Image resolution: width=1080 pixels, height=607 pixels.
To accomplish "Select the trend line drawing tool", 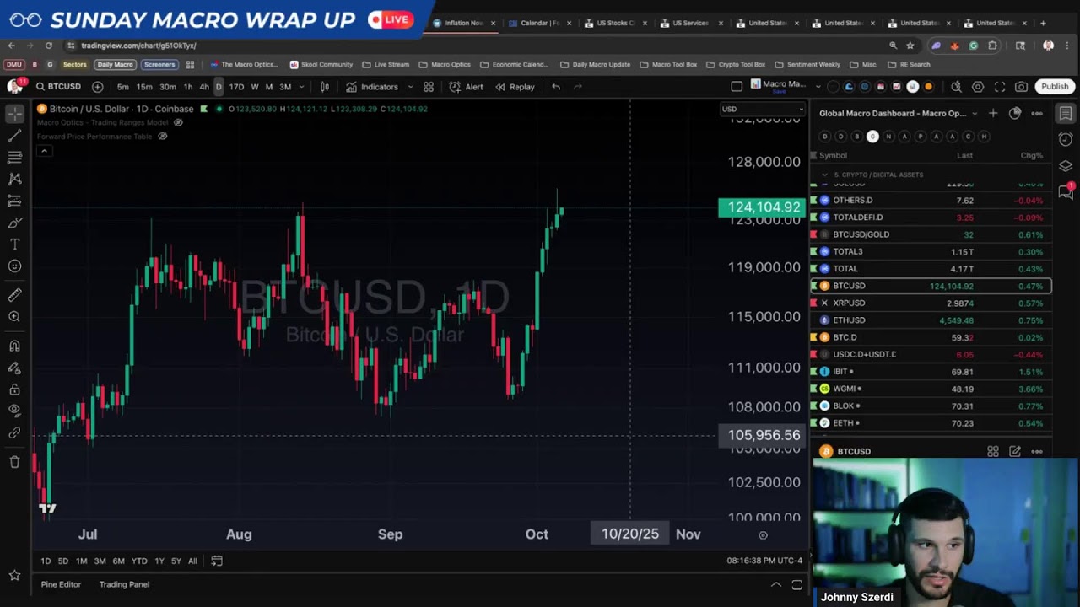I will (x=14, y=135).
